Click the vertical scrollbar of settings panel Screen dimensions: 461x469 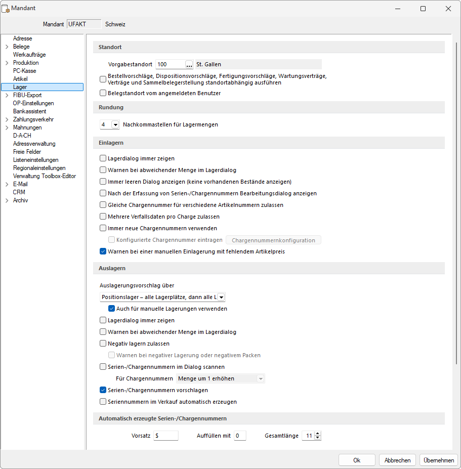pyautogui.click(x=456, y=203)
